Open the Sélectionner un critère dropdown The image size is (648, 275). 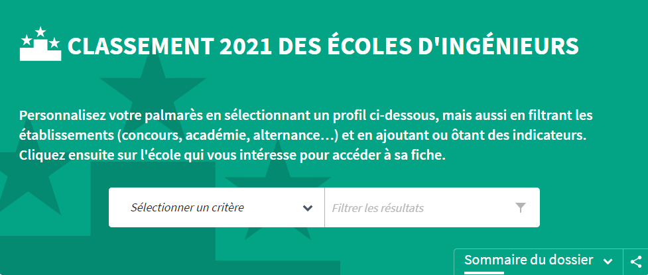tap(216, 207)
